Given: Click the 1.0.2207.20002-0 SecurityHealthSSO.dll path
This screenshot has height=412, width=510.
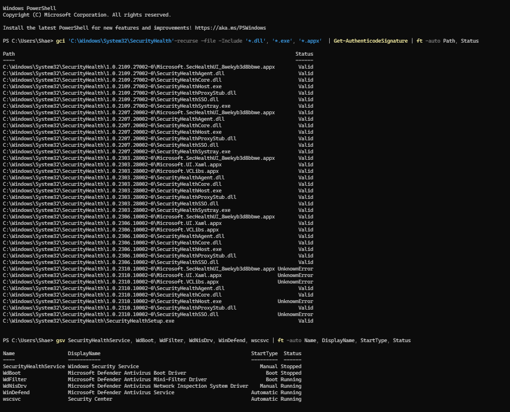Looking at the screenshot, I should coord(111,145).
